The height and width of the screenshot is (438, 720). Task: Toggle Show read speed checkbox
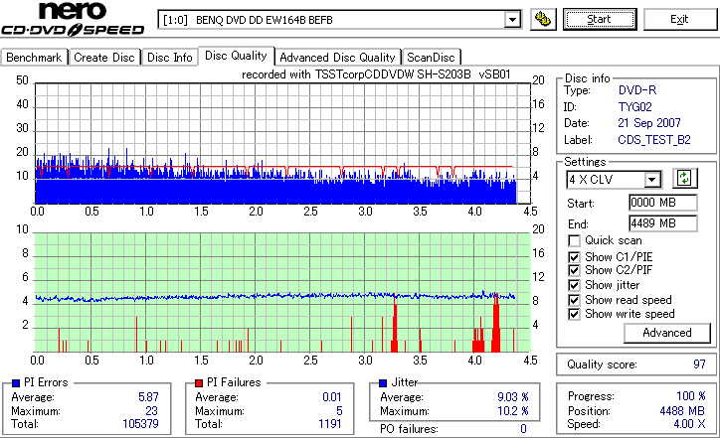[x=574, y=300]
